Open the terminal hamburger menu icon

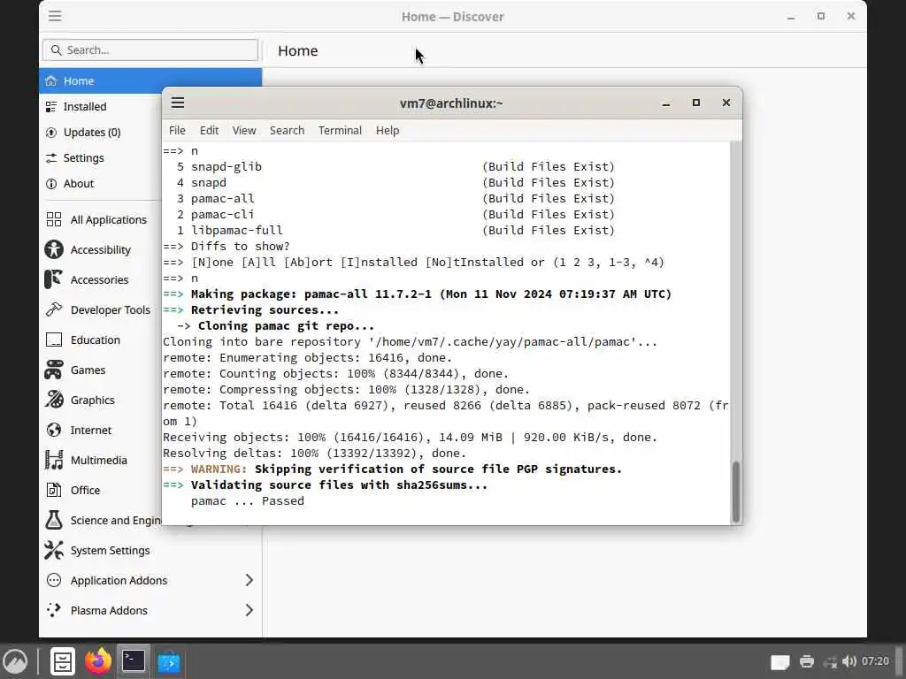(177, 103)
